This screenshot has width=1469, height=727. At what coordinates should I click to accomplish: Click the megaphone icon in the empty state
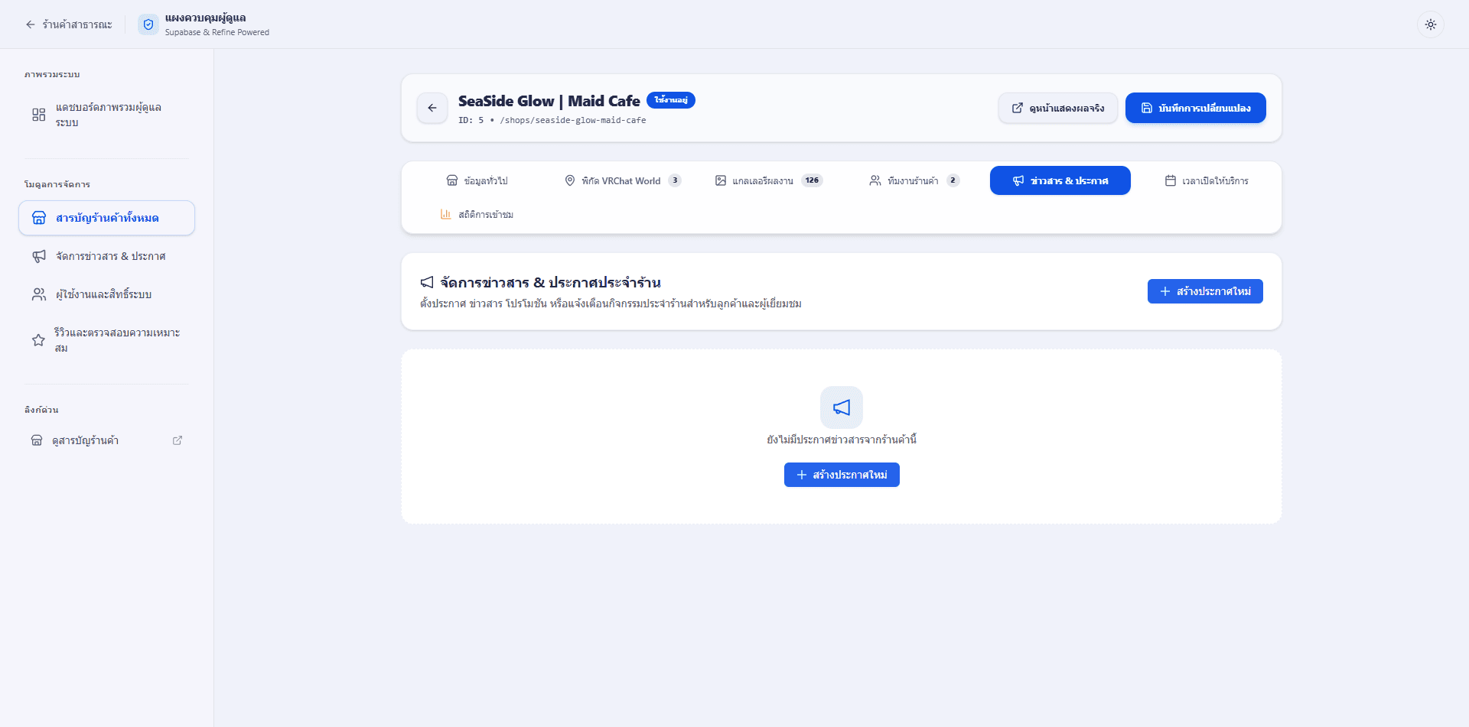point(842,407)
